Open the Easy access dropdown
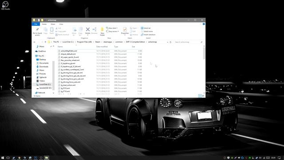This screenshot has height=160, width=284. point(112,32)
